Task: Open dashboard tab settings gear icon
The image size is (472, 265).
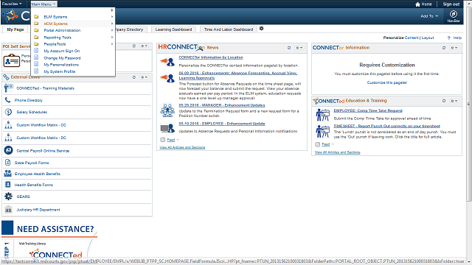Action: (x=261, y=29)
